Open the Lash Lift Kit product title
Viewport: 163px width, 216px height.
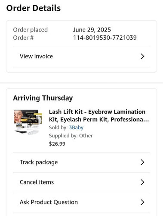pos(99,116)
